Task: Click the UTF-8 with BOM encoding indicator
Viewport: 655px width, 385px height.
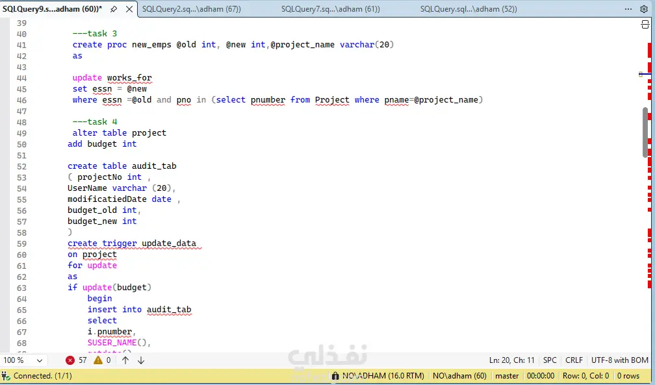Action: tap(619, 360)
